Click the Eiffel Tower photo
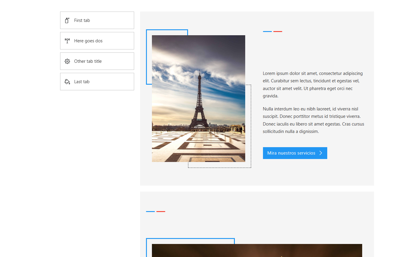The width and height of the screenshot is (414, 257). (198, 99)
